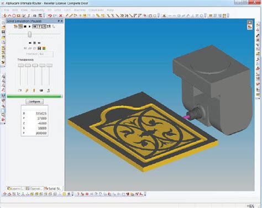This screenshot has height=208, width=262.
Task: Click the feed value 3000.00
Action: coord(41,133)
